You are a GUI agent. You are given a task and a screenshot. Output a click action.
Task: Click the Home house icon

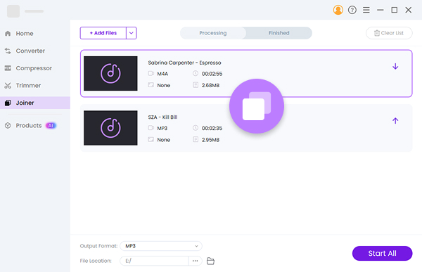pyautogui.click(x=8, y=33)
